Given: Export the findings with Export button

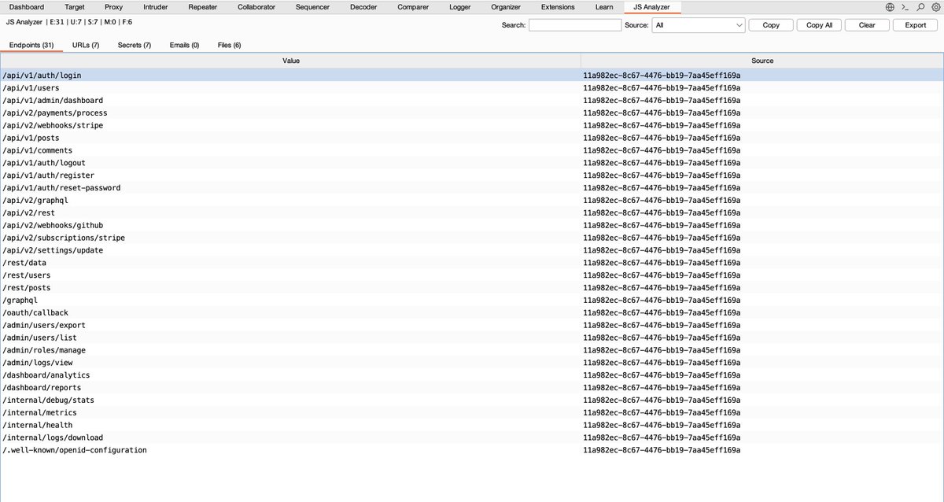Looking at the screenshot, I should pyautogui.click(x=915, y=25).
